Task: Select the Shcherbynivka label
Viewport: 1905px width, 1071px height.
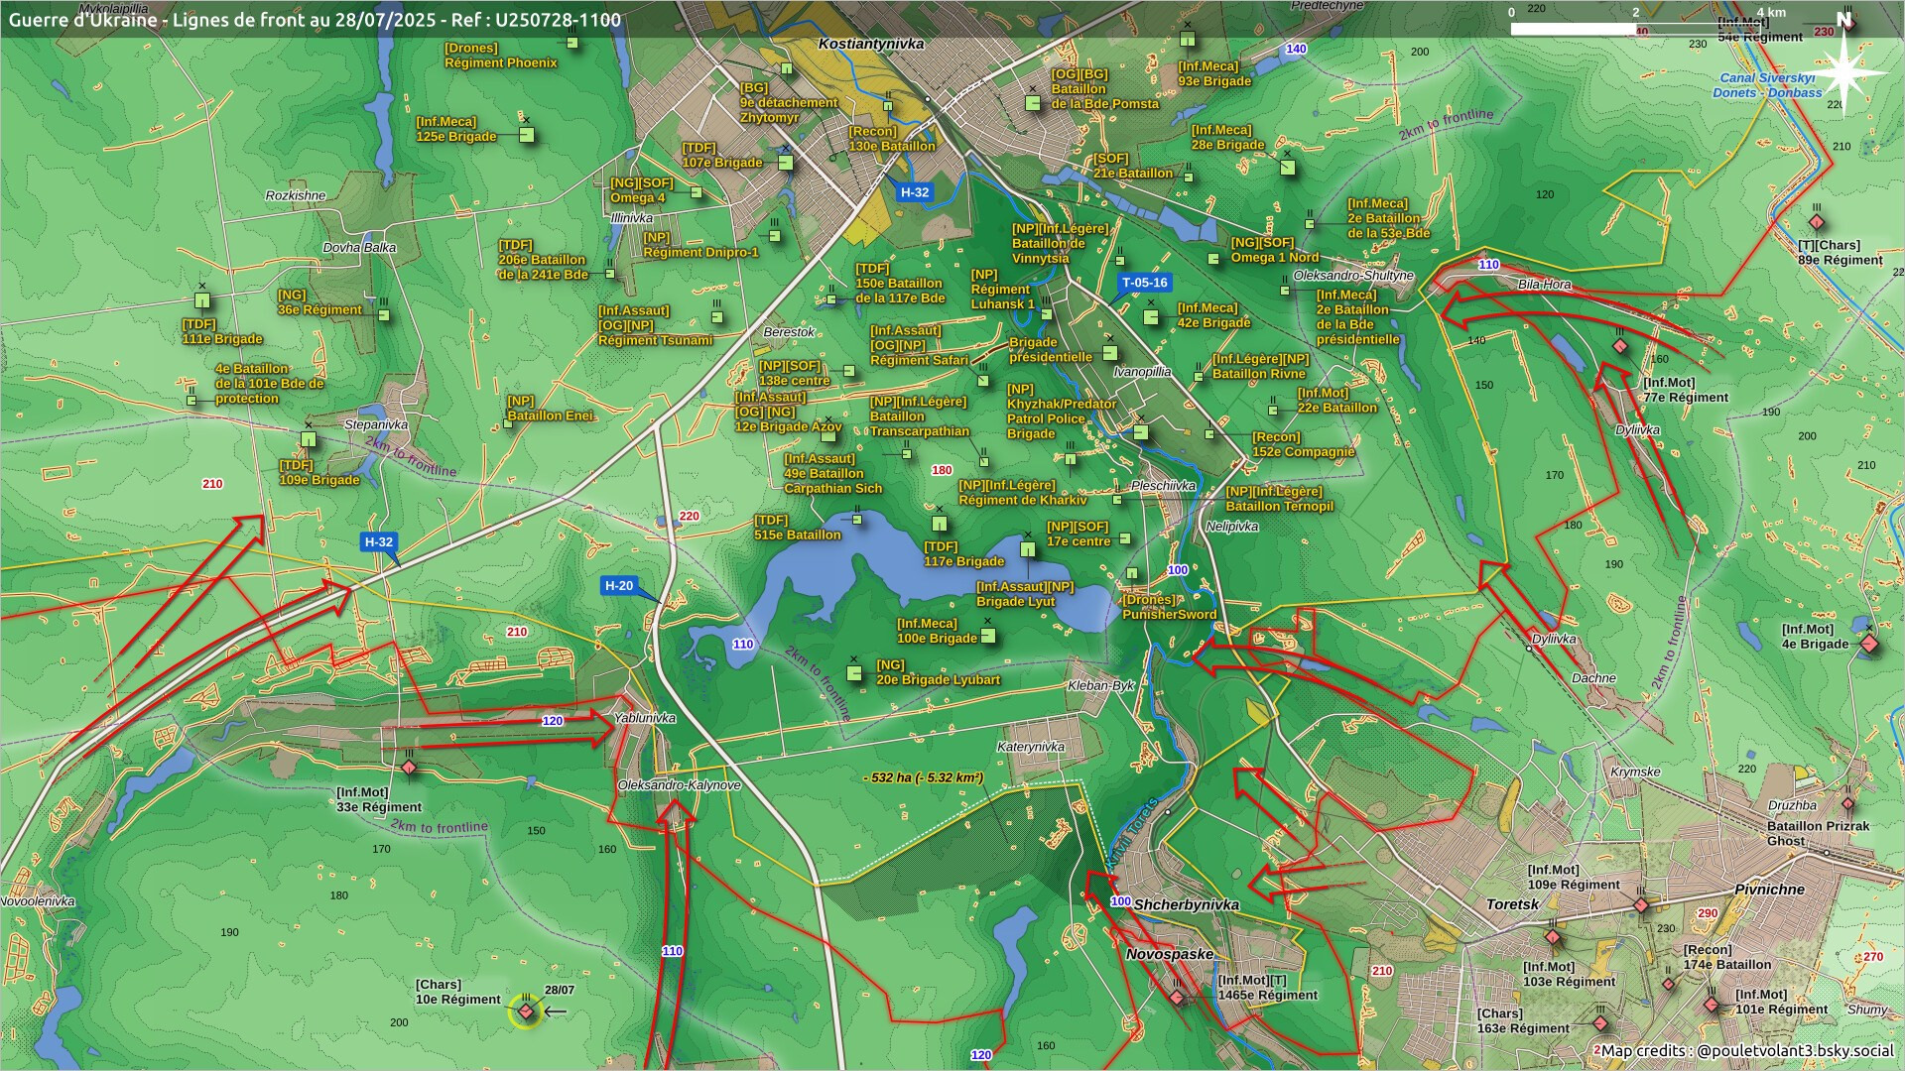Action: pyautogui.click(x=1187, y=905)
